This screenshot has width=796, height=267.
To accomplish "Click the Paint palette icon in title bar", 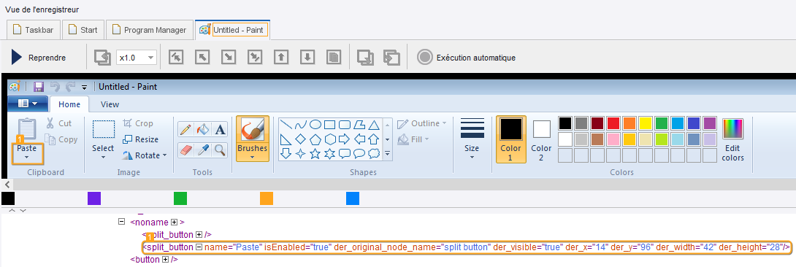I will pos(15,87).
